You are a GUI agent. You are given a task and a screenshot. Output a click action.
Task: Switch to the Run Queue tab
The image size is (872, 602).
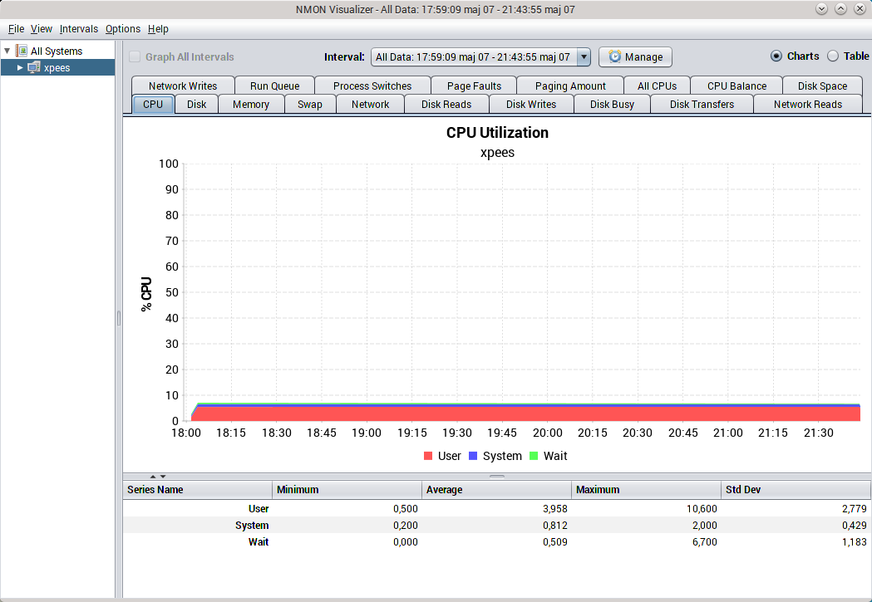pos(274,86)
